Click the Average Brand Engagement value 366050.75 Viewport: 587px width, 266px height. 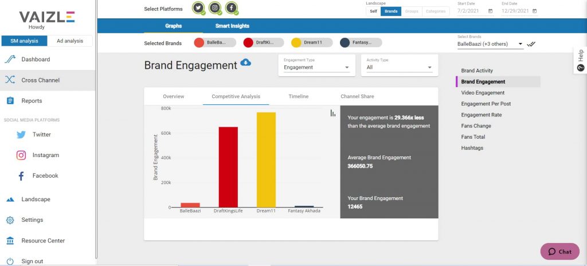click(360, 166)
